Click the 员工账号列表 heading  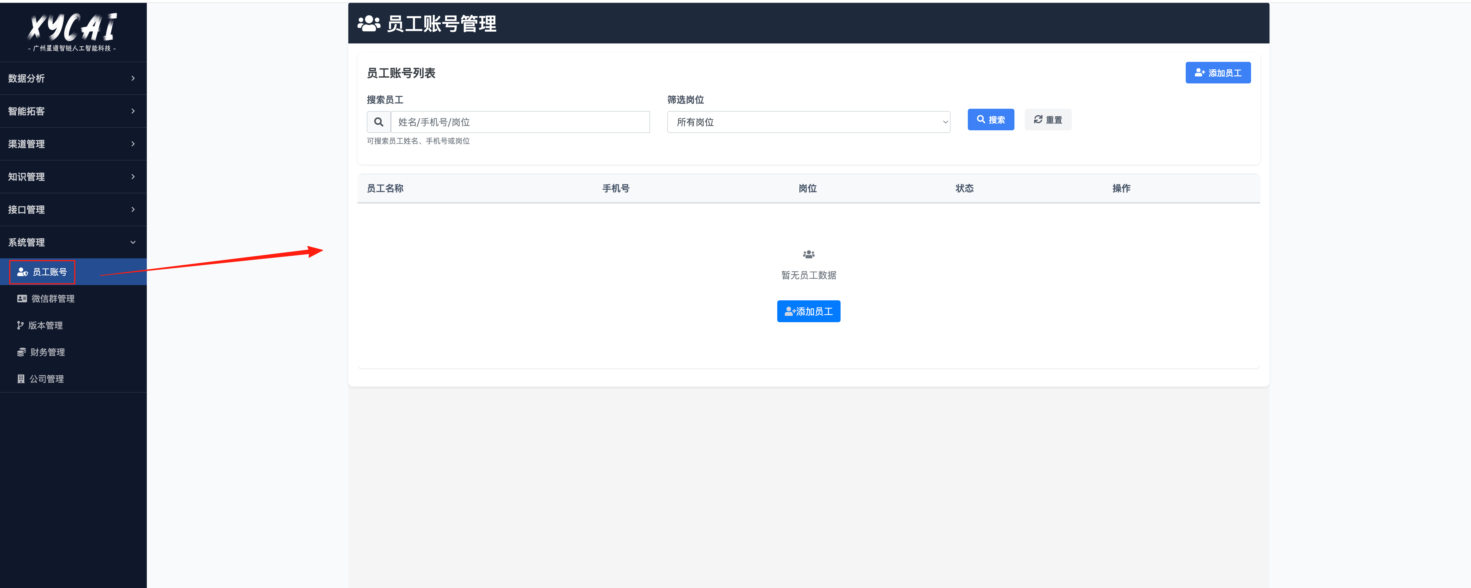401,73
